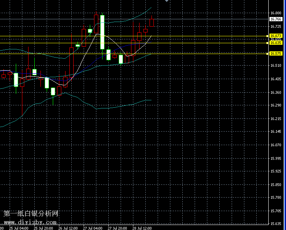Viewport: 286px width, 230px height.
Task: Click the 27 Jul 04:00 time label
Action: pos(92,228)
